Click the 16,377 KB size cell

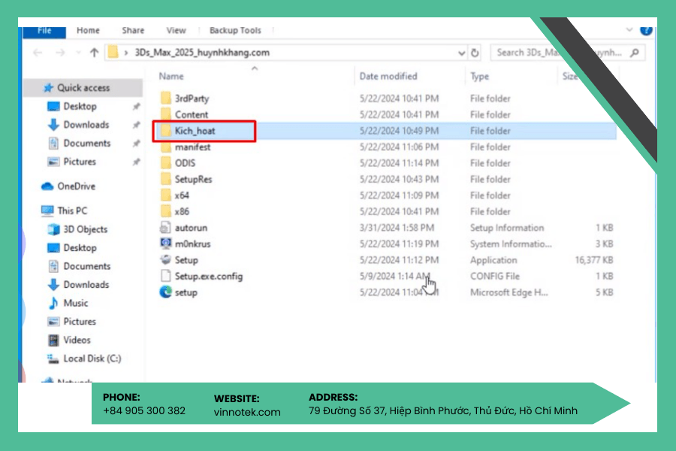[x=593, y=260]
